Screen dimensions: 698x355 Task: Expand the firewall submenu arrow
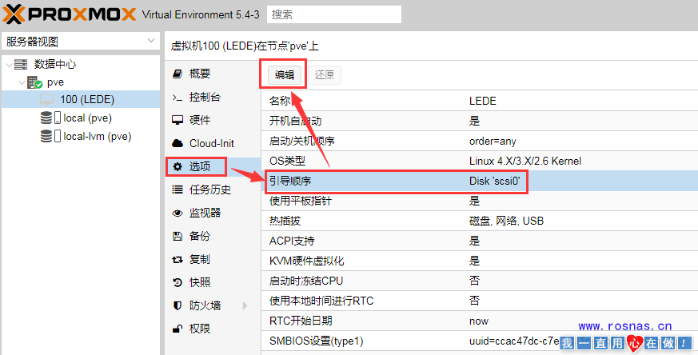[245, 305]
